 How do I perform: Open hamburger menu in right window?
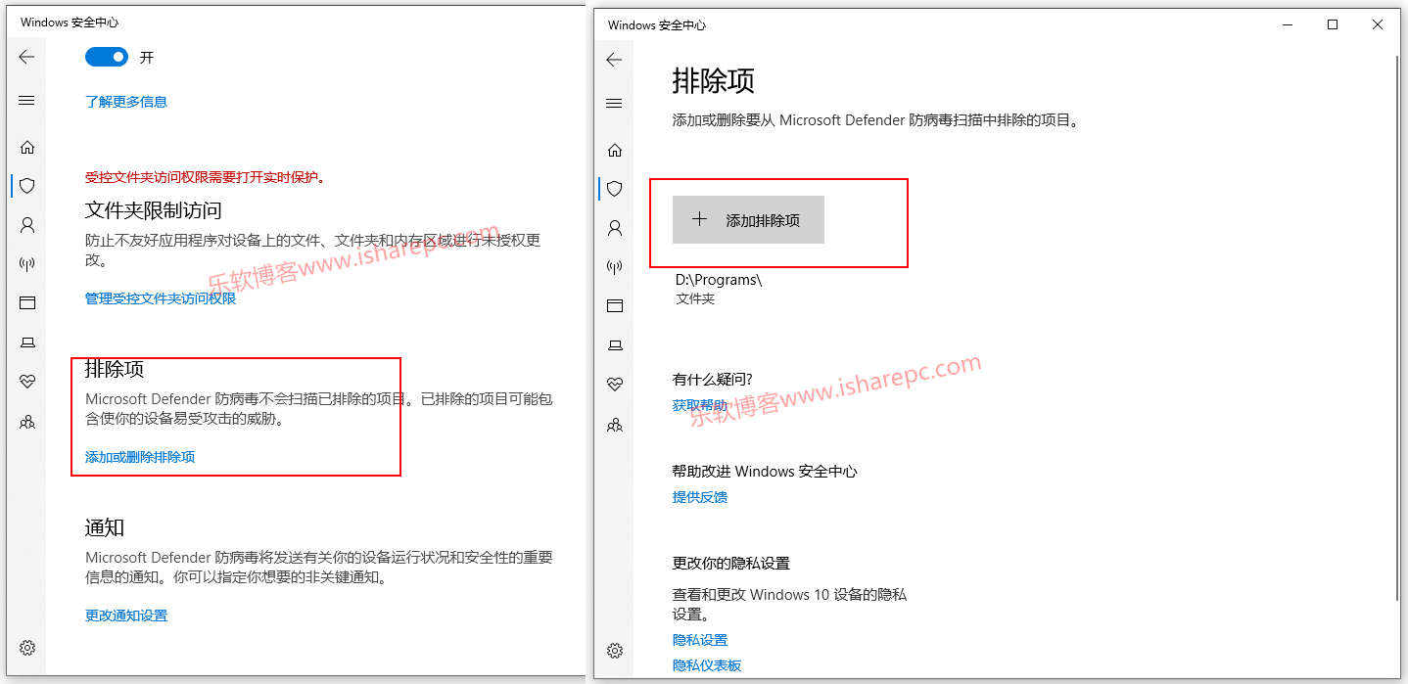614,104
